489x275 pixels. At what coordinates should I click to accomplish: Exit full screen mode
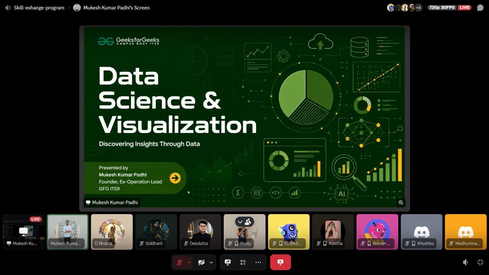click(x=480, y=262)
